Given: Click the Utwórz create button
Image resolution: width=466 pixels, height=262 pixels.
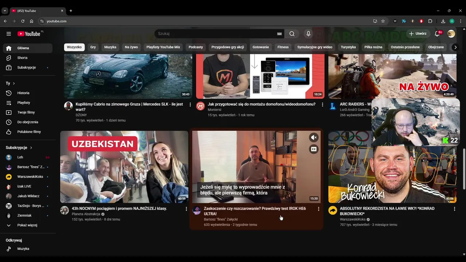Looking at the screenshot, I should point(417,34).
